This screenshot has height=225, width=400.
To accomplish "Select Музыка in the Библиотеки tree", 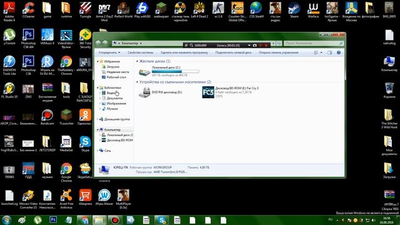I will (110, 109).
